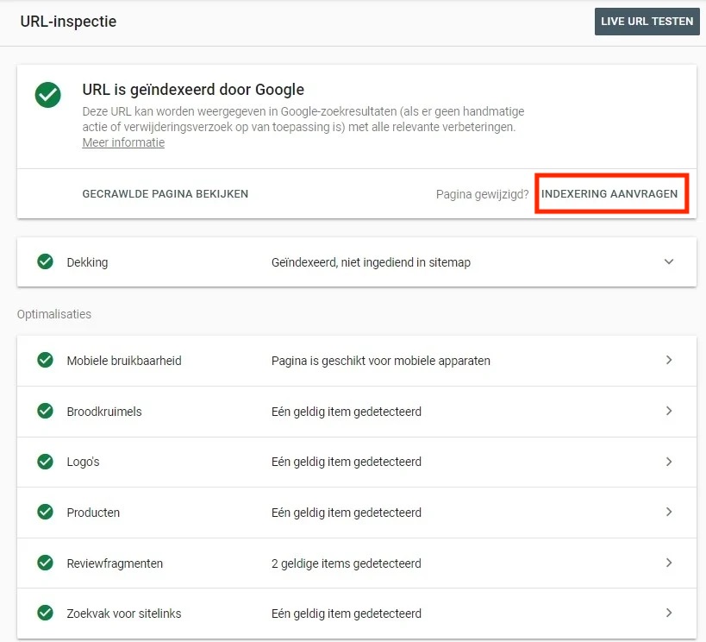Screen dimensions: 706x642
Task: Open Logo's details arrow
Action: click(x=669, y=462)
